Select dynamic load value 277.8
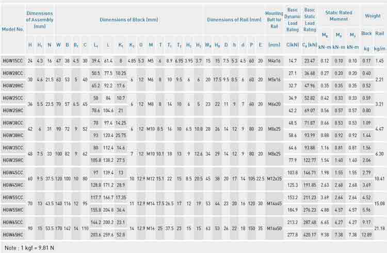The height and width of the screenshot is (253, 387). [293, 235]
